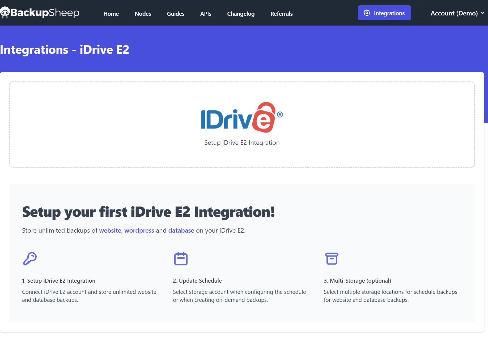Click the gear icon in Integrations button

(367, 13)
